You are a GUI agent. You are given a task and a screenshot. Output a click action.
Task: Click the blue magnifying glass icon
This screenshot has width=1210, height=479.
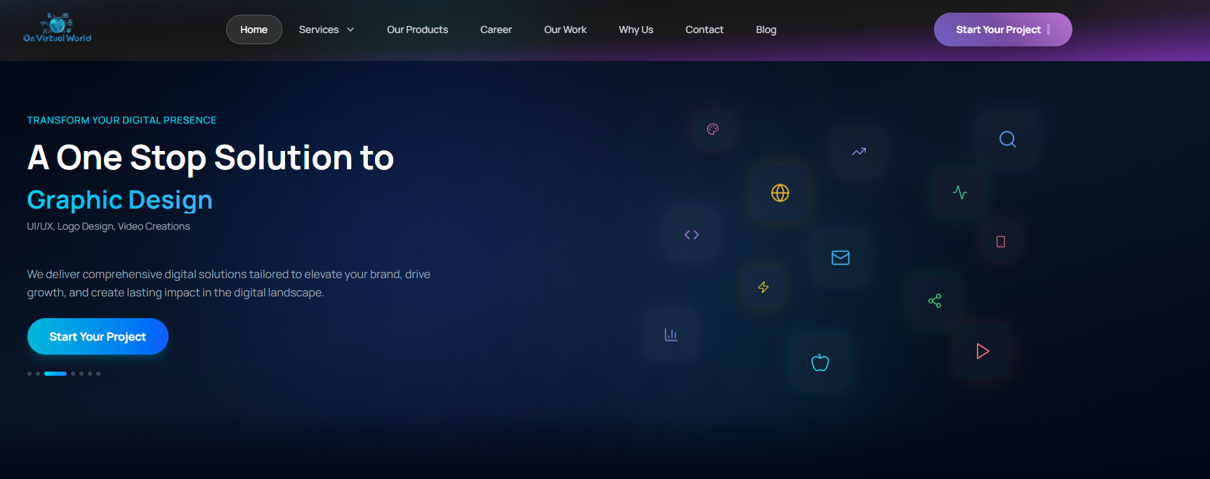[1008, 139]
